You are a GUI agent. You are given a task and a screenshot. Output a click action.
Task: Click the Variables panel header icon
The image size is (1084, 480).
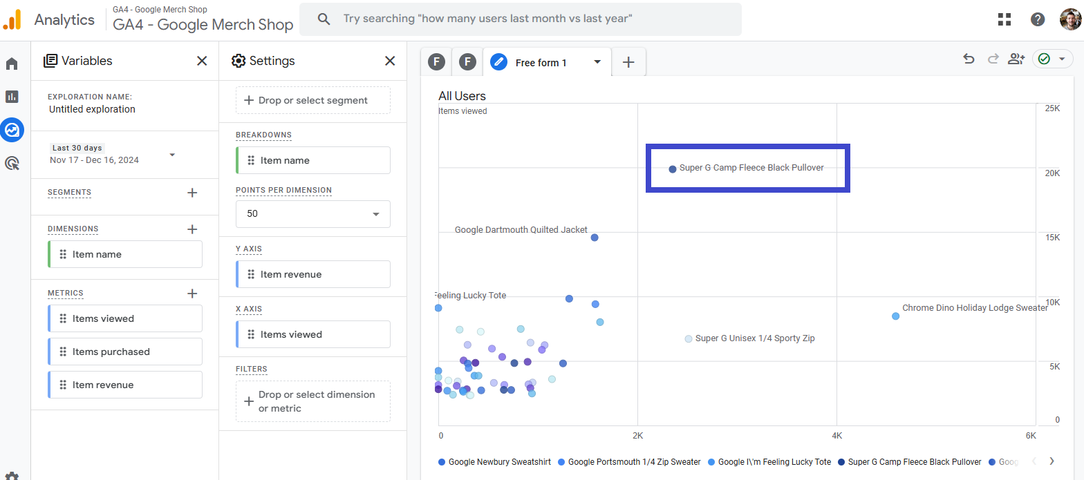pos(50,61)
